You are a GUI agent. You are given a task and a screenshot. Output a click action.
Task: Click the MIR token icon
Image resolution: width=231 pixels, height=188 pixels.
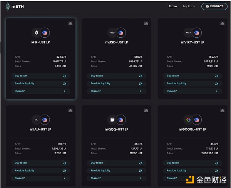36,33
